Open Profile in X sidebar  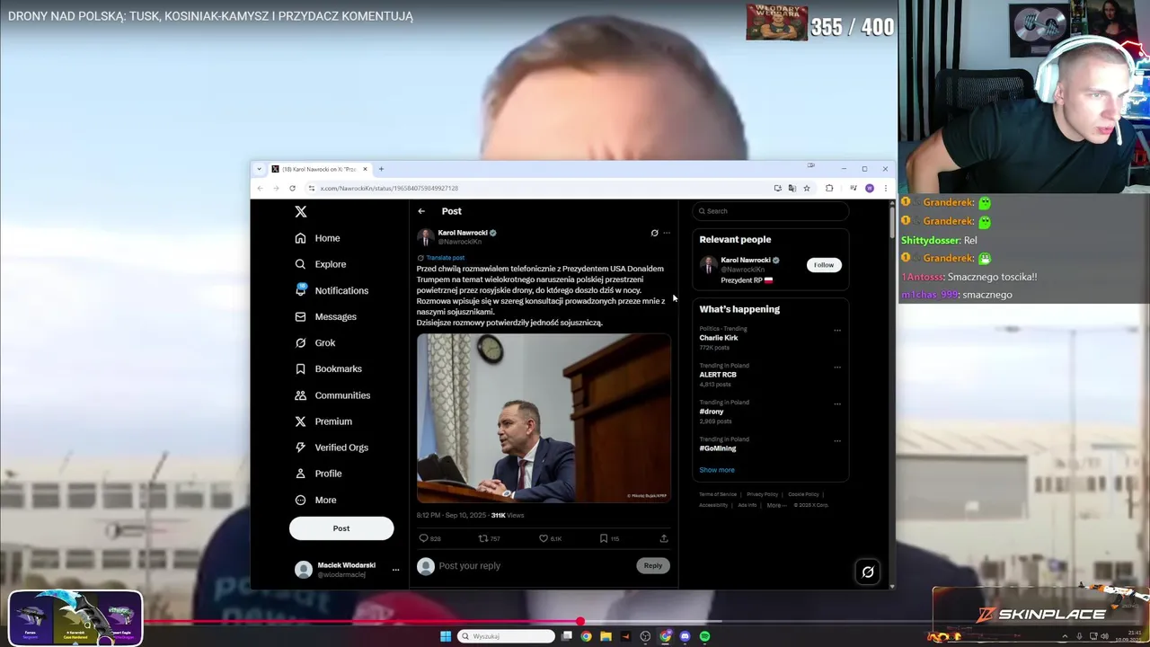pos(319,474)
